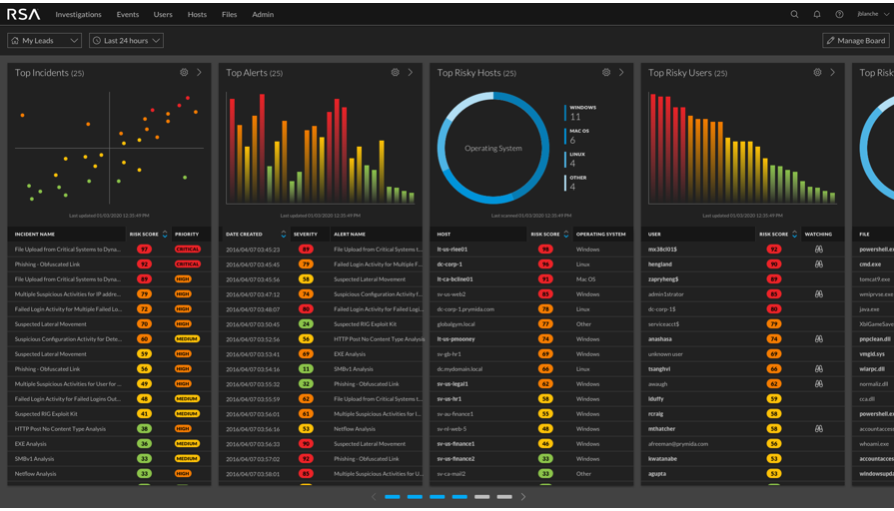This screenshot has width=894, height=511.
Task: Toggle watching binoculars for tsanghvi
Action: coord(819,368)
